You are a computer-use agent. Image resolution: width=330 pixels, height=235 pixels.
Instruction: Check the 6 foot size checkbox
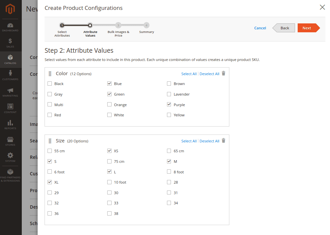click(50, 172)
